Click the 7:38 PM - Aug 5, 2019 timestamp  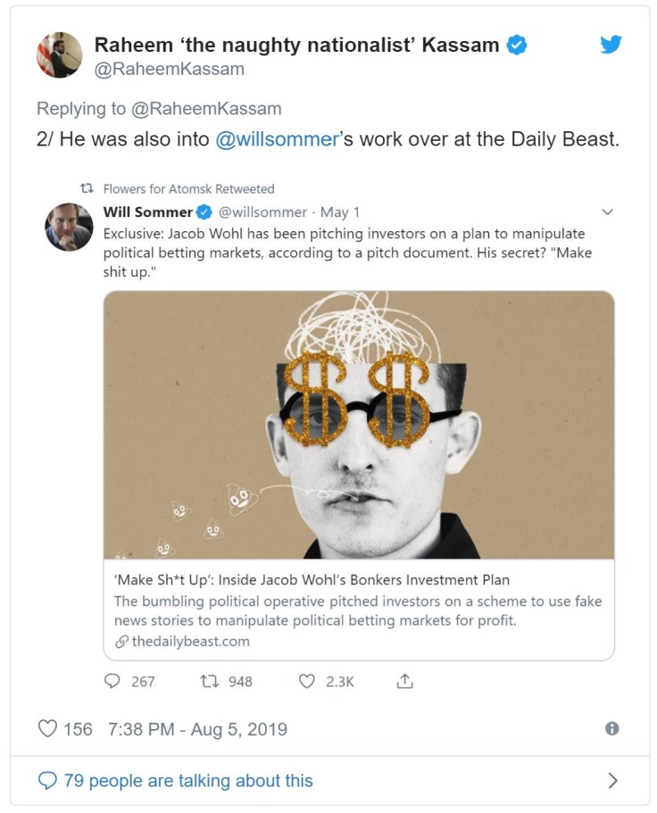[197, 729]
